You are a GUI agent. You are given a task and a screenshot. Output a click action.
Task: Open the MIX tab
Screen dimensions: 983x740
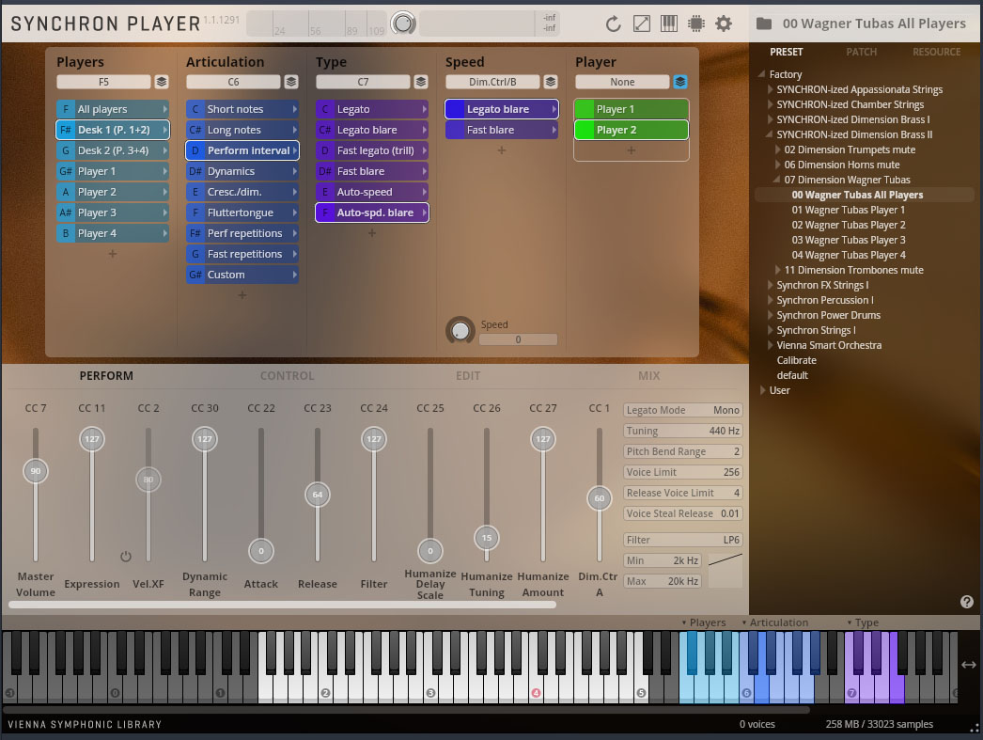tap(648, 376)
